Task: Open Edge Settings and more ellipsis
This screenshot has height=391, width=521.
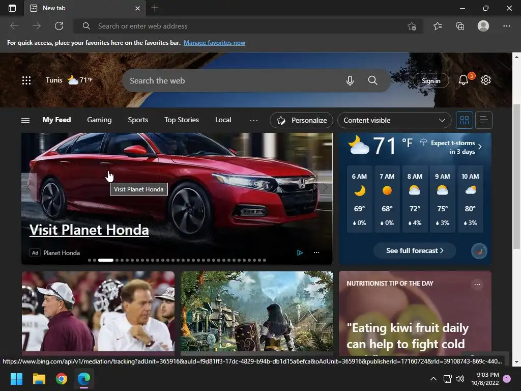Action: point(506,26)
